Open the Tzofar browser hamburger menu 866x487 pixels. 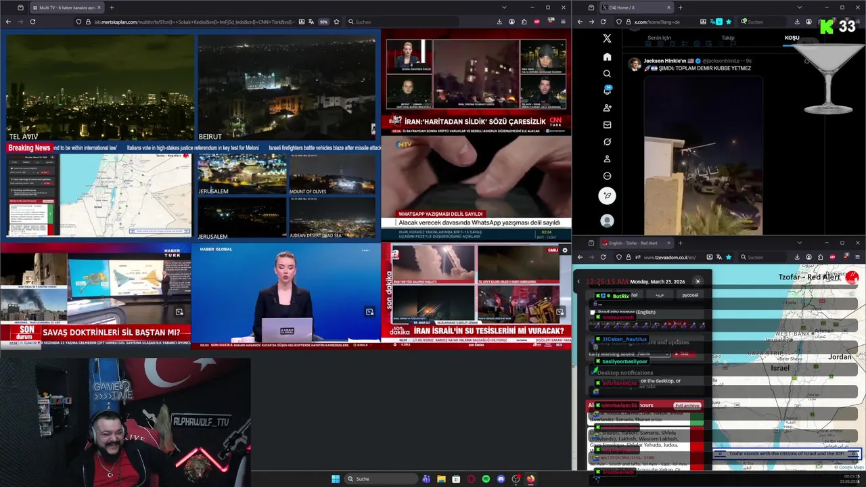tap(858, 257)
